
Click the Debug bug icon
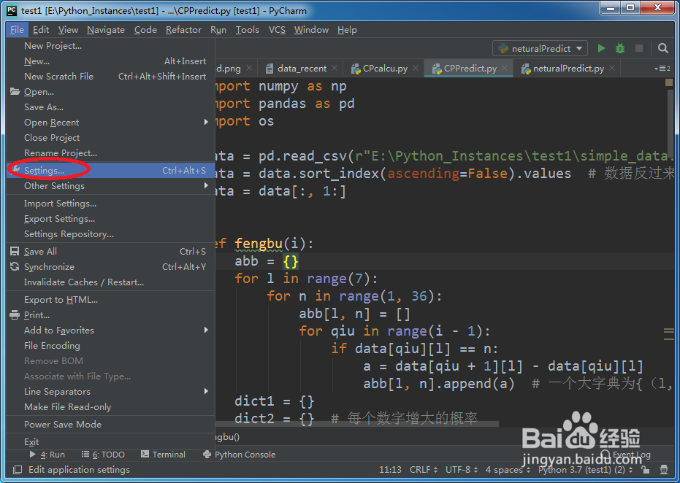pyautogui.click(x=620, y=48)
